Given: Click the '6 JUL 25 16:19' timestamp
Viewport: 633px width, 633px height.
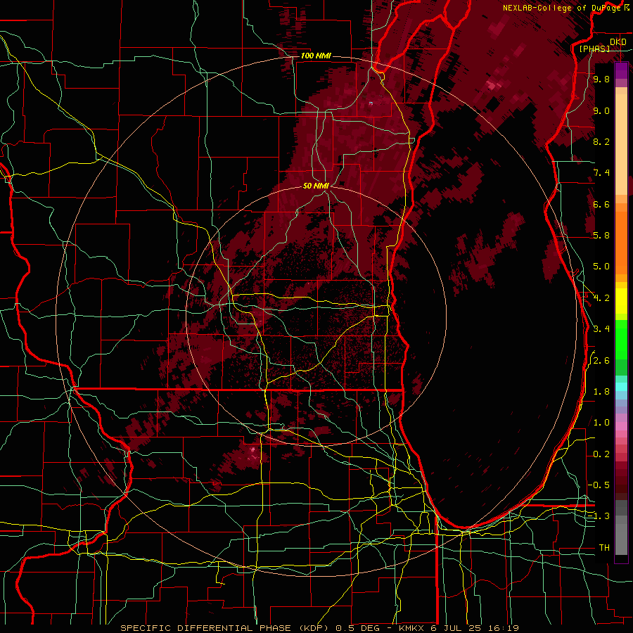Looking at the screenshot, I should pyautogui.click(x=475, y=628).
